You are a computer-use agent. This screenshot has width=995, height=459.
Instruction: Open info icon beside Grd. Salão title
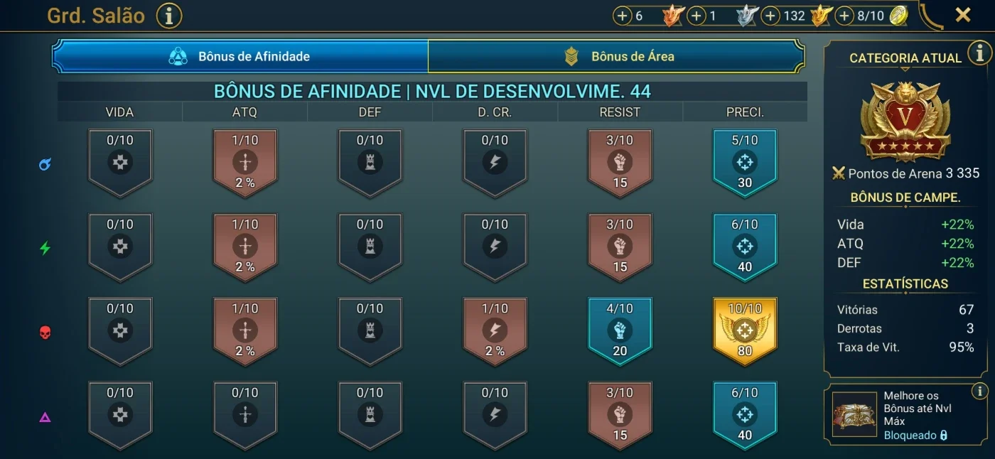click(169, 15)
